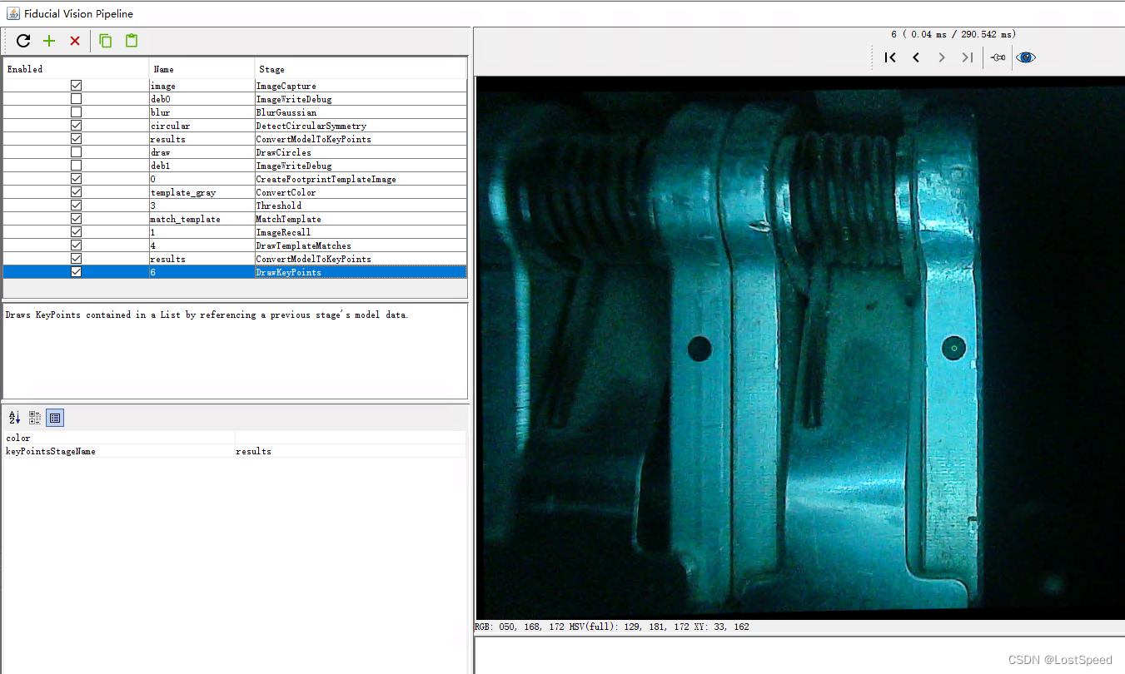Copy pipeline to clipboard icon
Viewport: 1125px width, 674px height.
106,41
